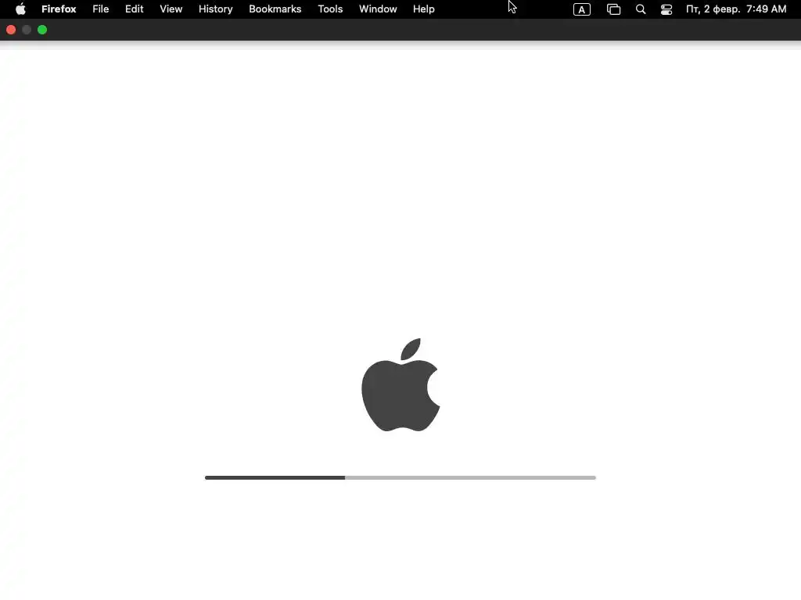Open the Window menu
The image size is (801, 600).
point(378,9)
